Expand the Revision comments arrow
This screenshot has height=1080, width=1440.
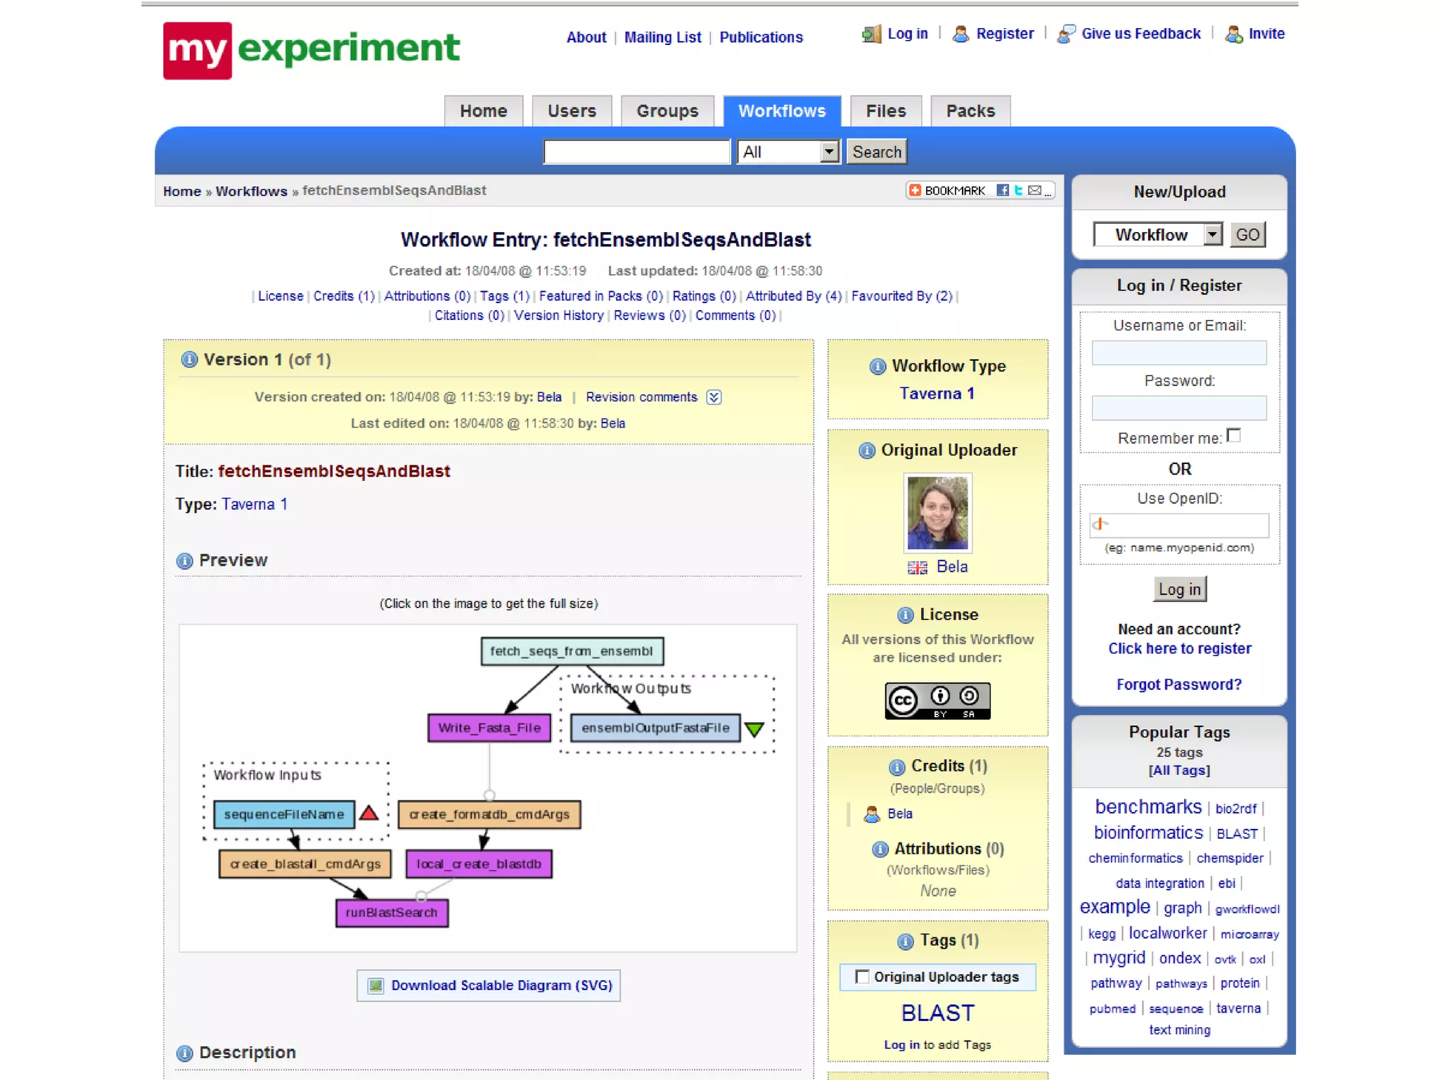[714, 397]
